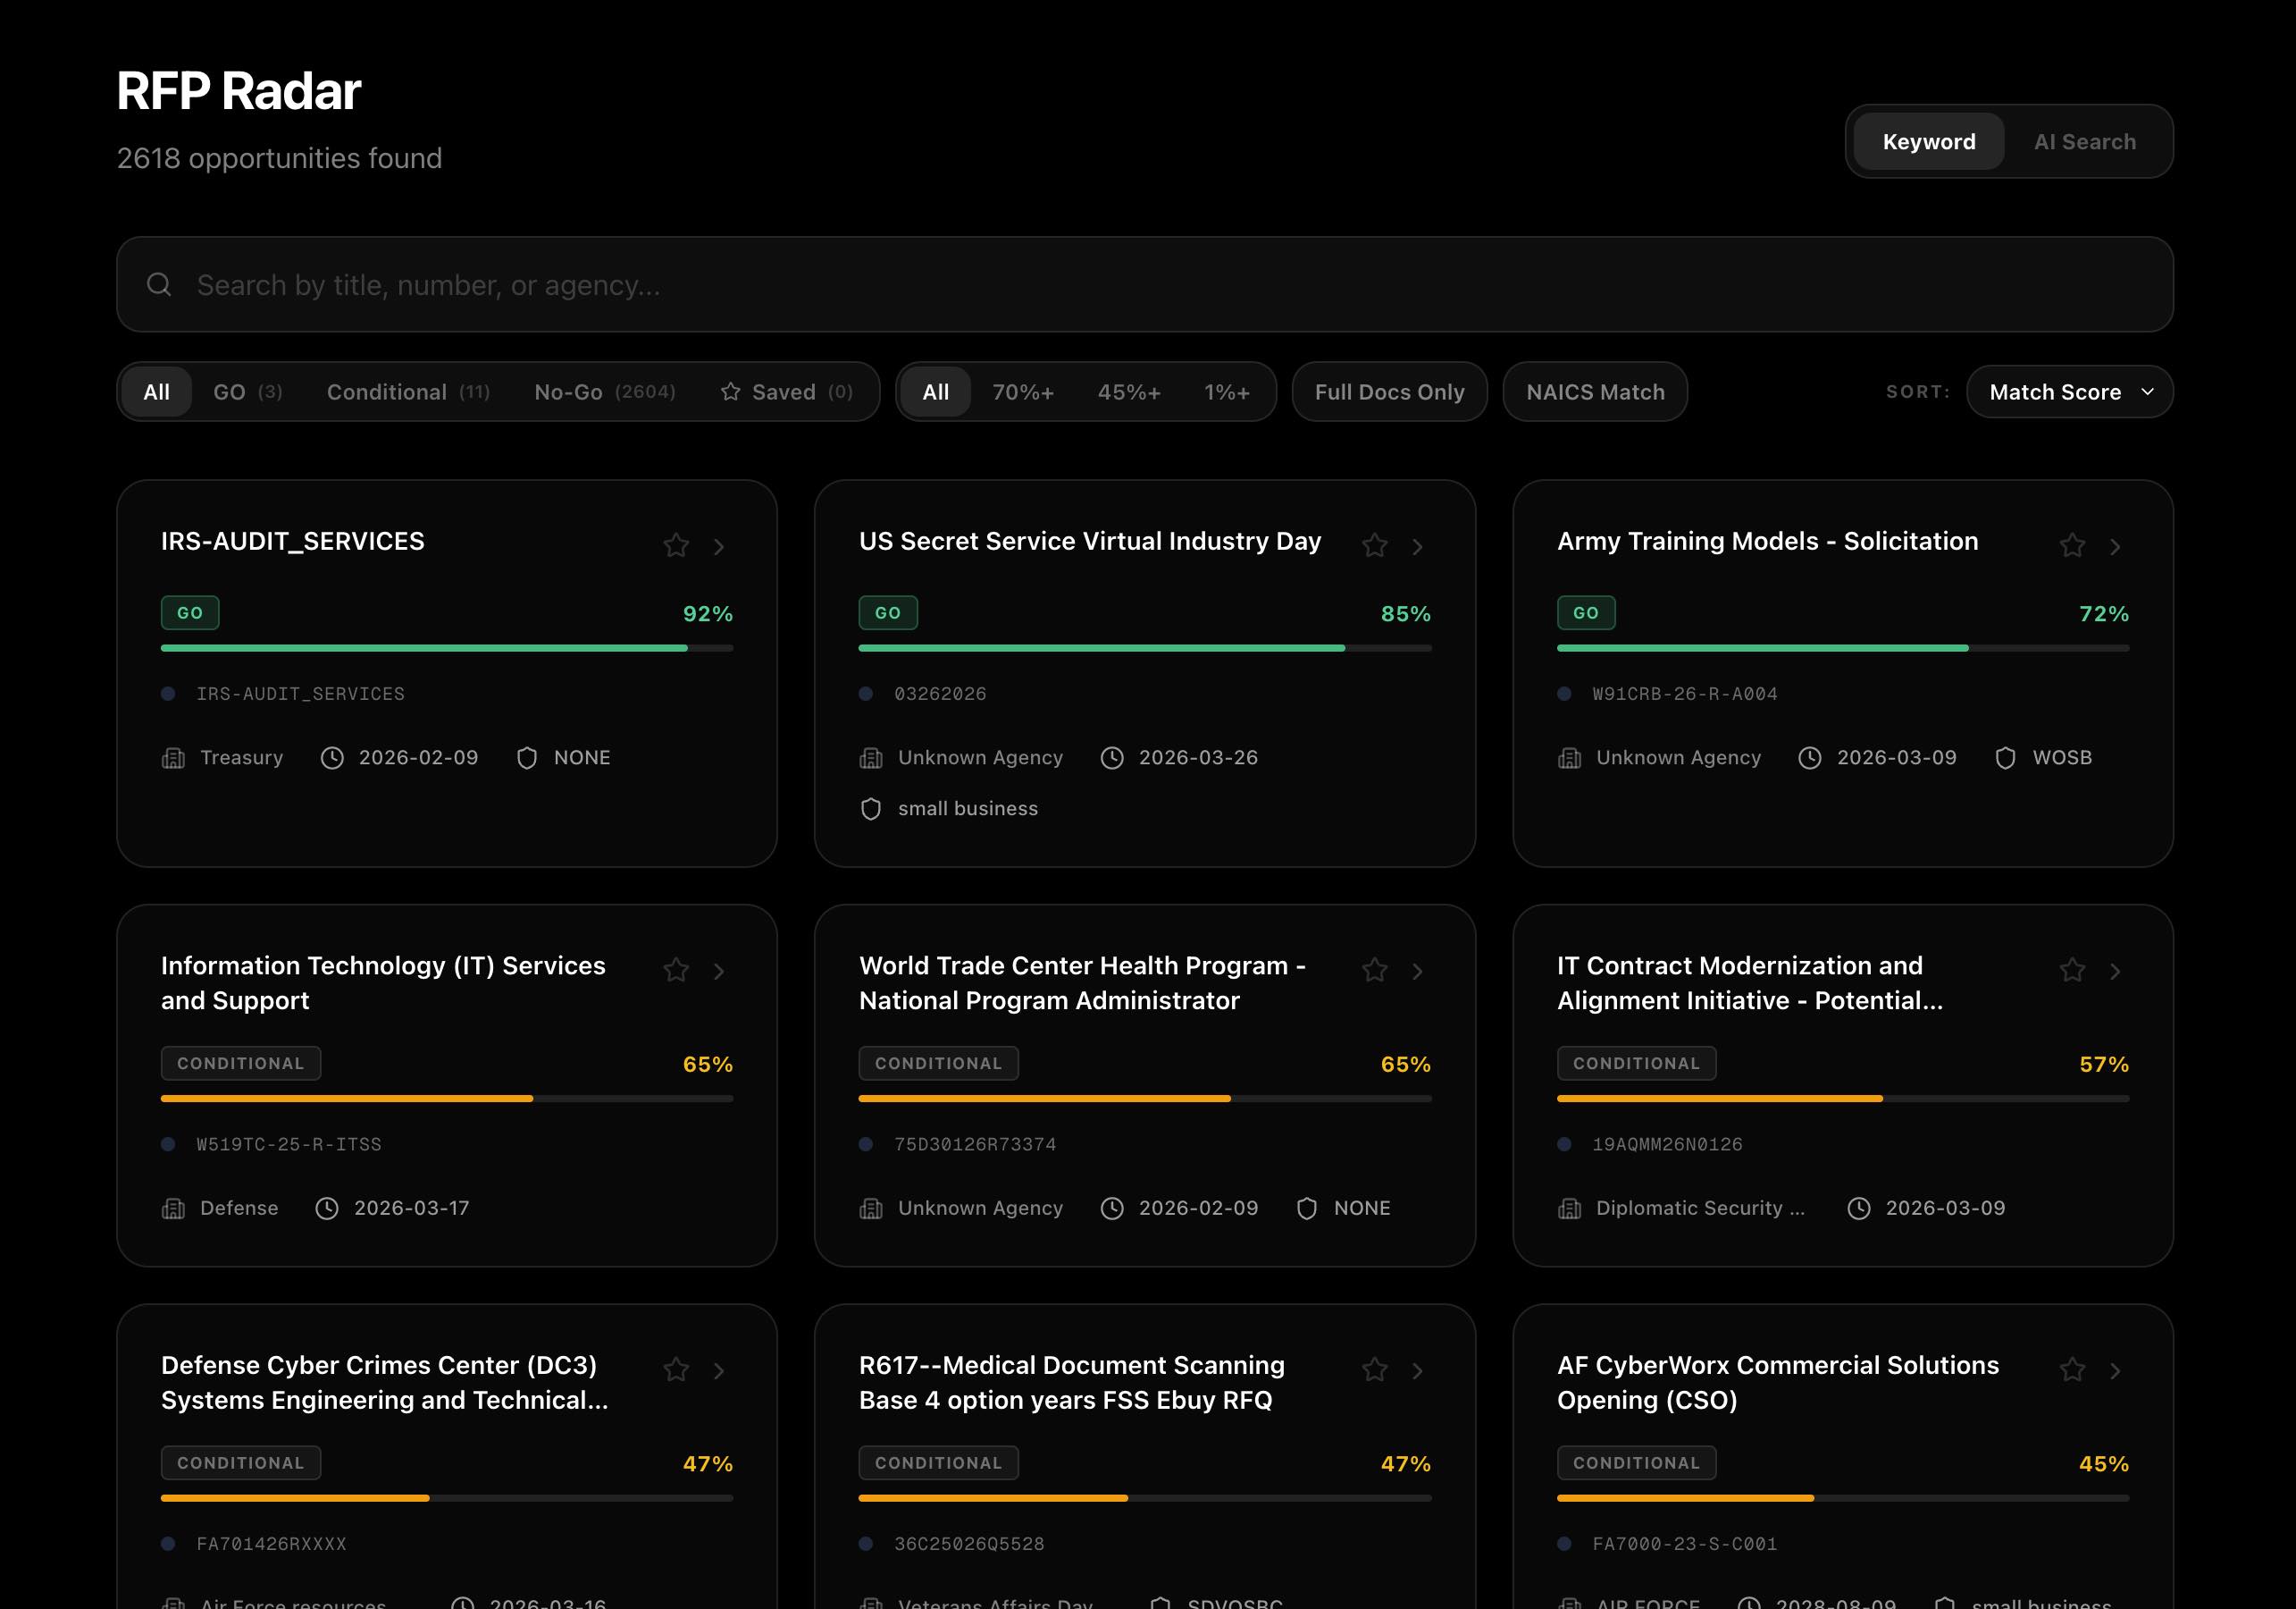Image resolution: width=2296 pixels, height=1609 pixels.
Task: Click the shield icon showing WOSB set-aside
Action: pos(2007,757)
